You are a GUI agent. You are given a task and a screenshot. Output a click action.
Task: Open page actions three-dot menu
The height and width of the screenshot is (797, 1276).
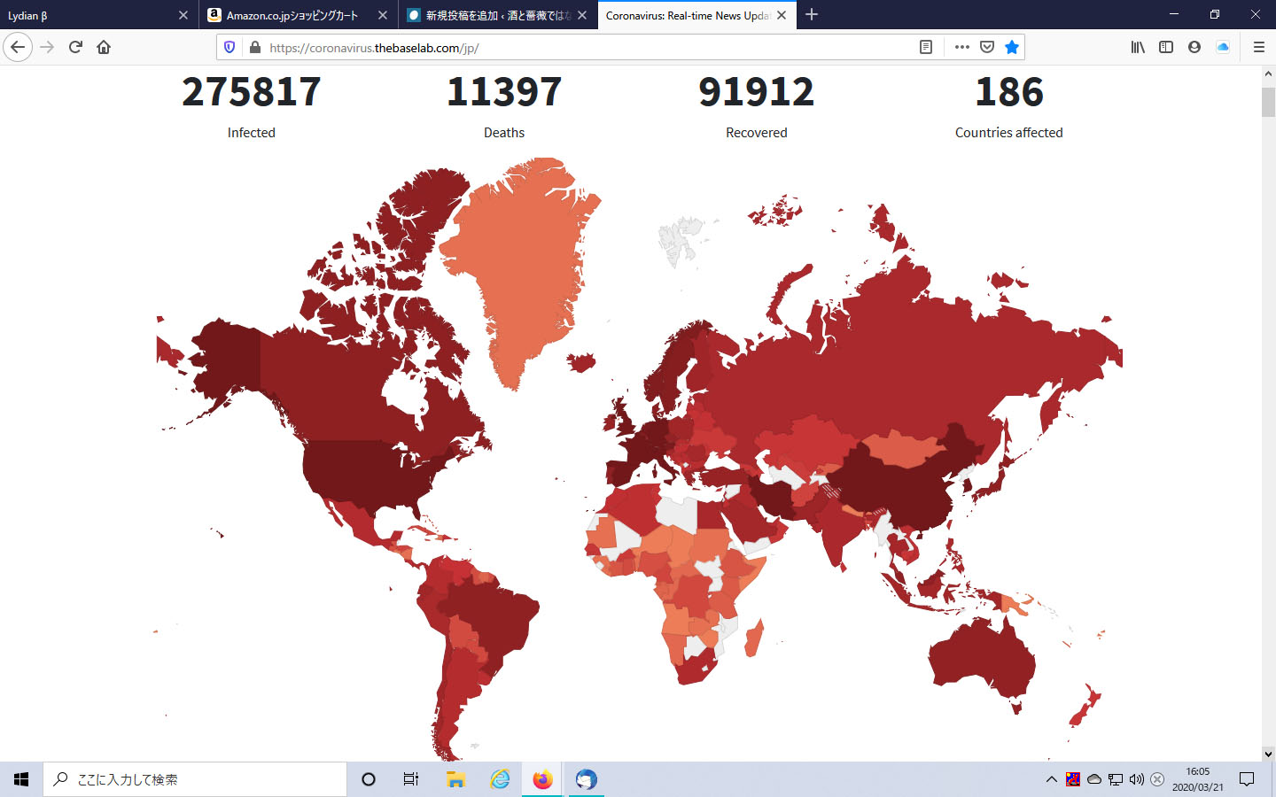[961, 47]
